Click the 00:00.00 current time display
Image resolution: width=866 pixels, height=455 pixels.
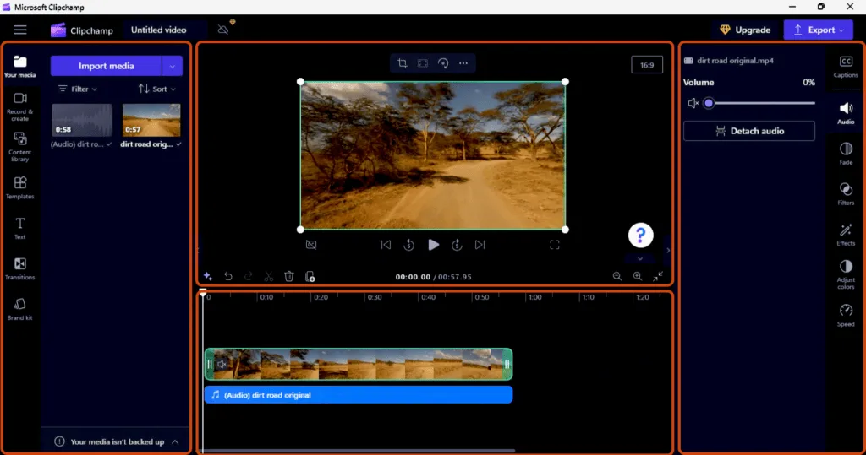pyautogui.click(x=413, y=277)
